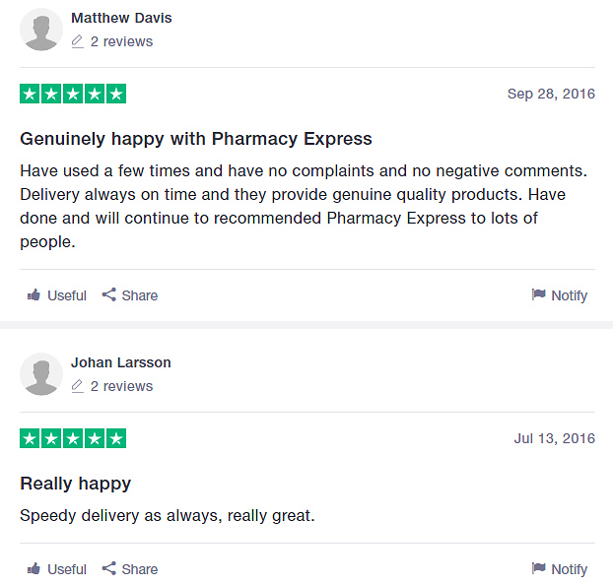Open the 'Really happy' review title
This screenshot has height=585, width=613.
tap(76, 484)
